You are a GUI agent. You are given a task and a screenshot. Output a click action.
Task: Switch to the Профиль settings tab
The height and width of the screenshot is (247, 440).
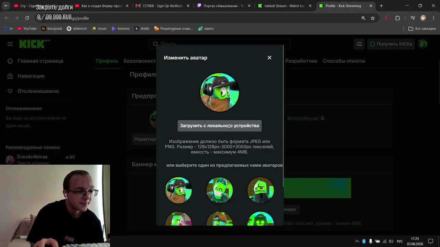click(x=107, y=61)
